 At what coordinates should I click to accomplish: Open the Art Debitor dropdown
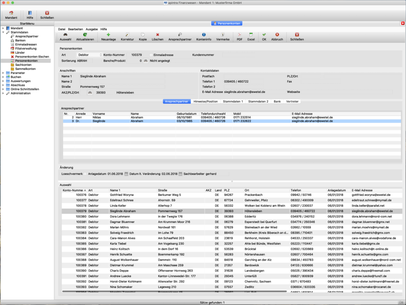[90, 54]
